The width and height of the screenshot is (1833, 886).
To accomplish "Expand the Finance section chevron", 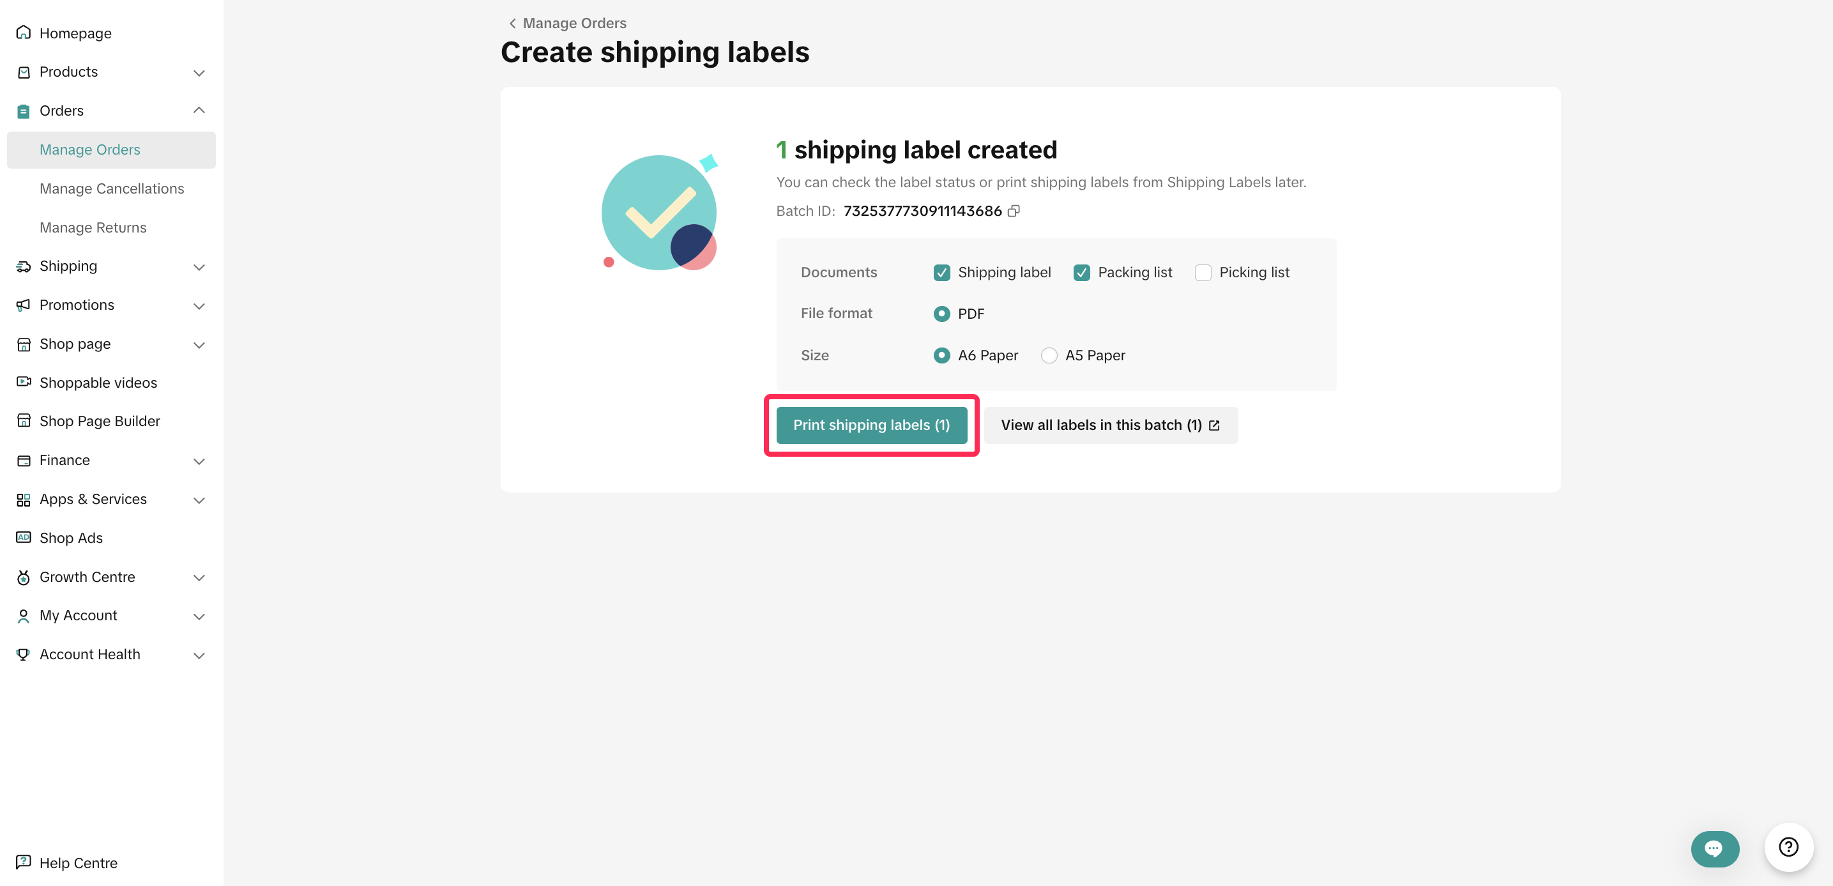I will [x=199, y=461].
